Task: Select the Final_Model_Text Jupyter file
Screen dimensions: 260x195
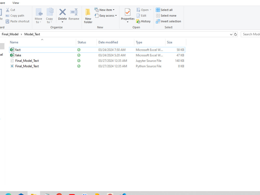Action: click(x=97, y=61)
